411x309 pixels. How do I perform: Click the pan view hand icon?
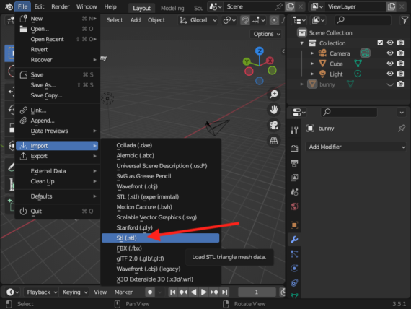(x=274, y=110)
